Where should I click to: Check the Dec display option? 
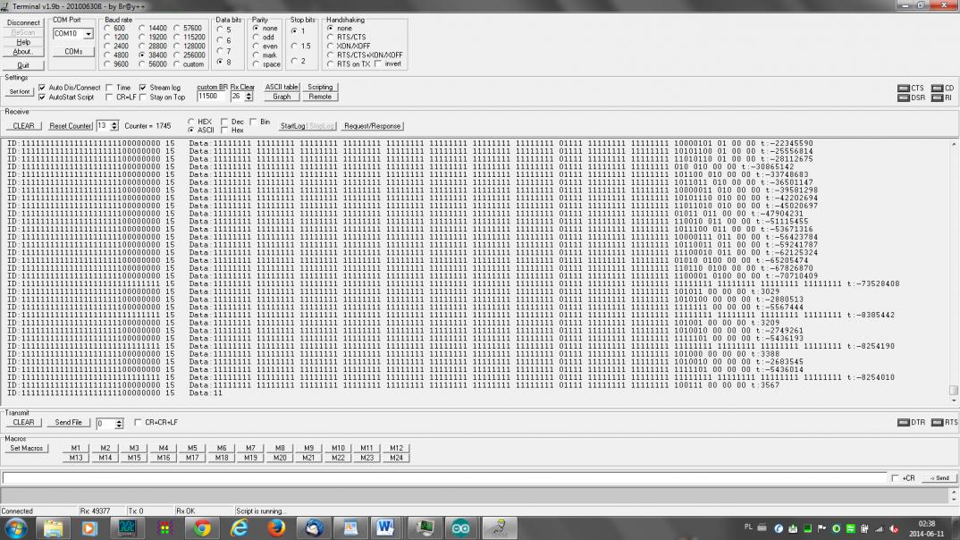pyautogui.click(x=224, y=122)
